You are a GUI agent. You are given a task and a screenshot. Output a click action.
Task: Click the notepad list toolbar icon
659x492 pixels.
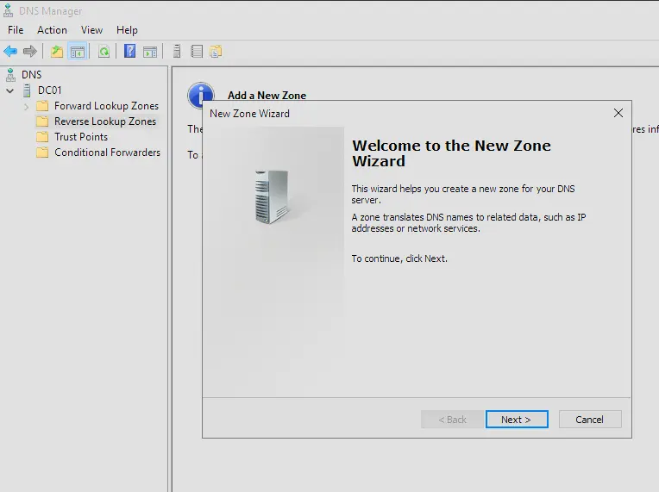pyautogui.click(x=197, y=51)
